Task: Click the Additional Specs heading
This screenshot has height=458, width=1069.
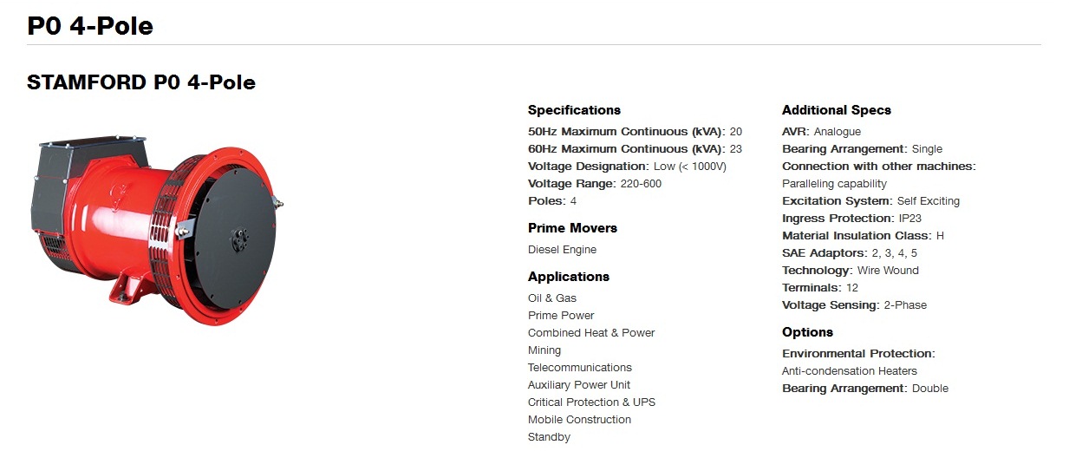Action: coord(836,110)
